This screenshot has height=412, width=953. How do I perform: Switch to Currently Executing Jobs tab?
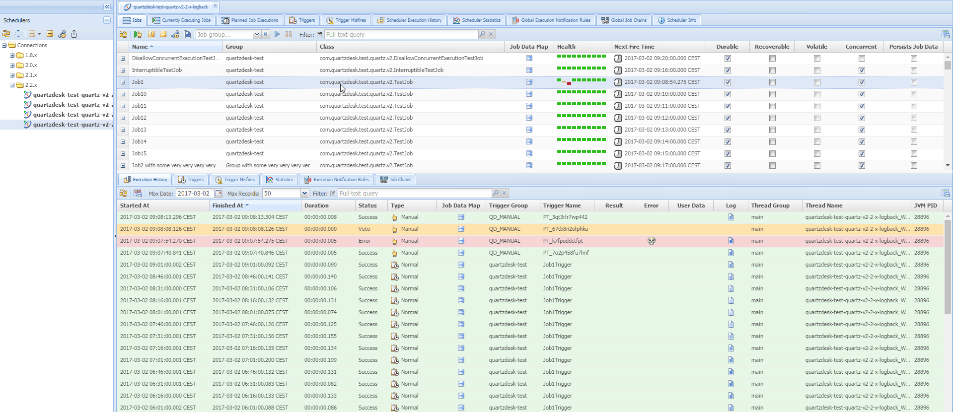coord(182,20)
